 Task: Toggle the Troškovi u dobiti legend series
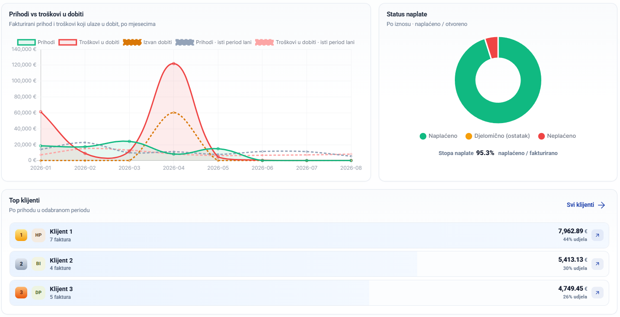point(89,42)
